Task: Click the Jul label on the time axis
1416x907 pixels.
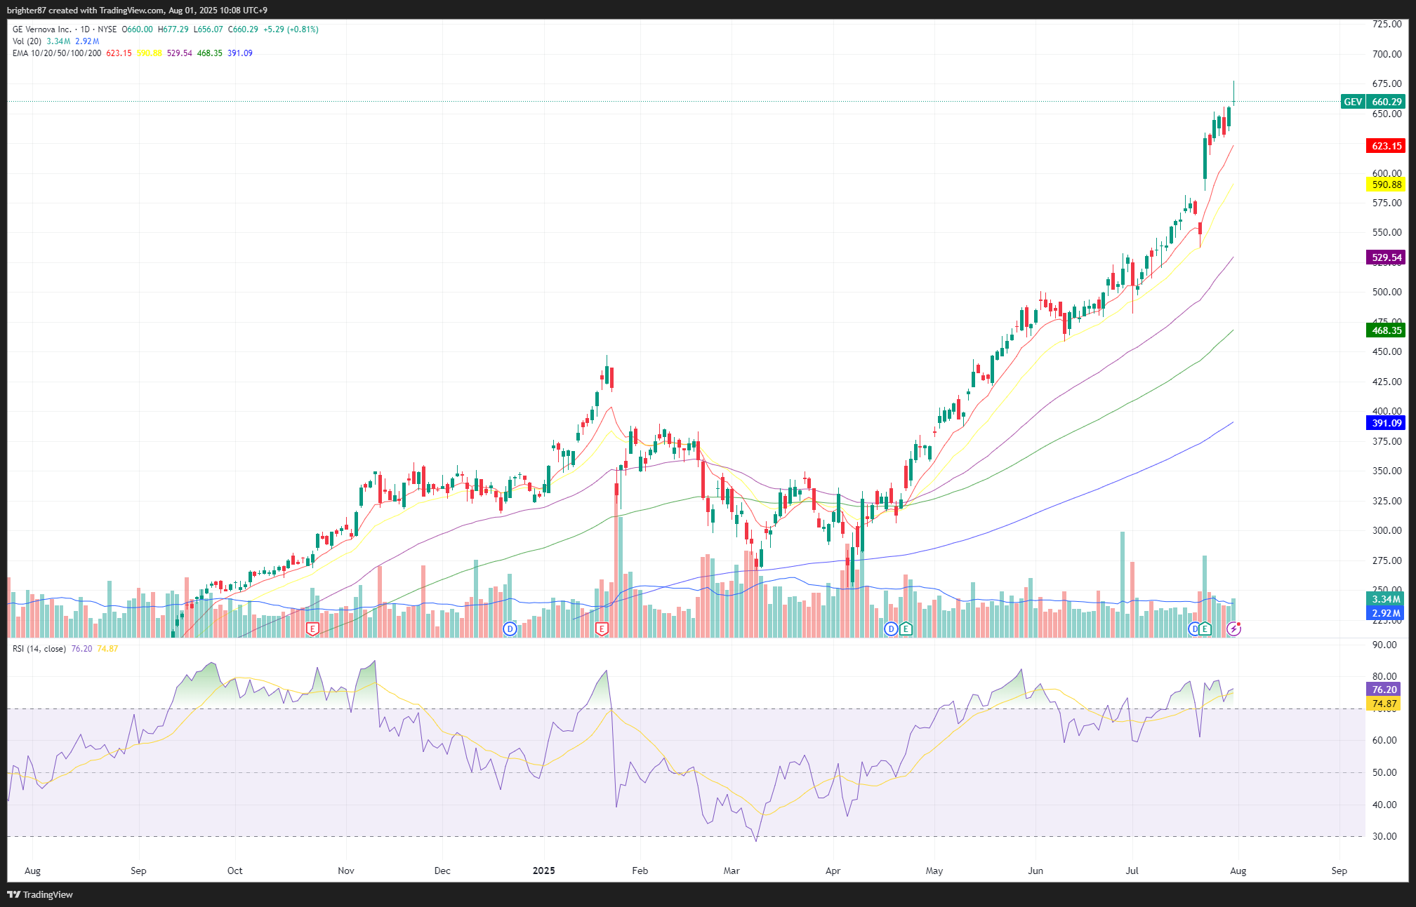Action: [x=1132, y=871]
